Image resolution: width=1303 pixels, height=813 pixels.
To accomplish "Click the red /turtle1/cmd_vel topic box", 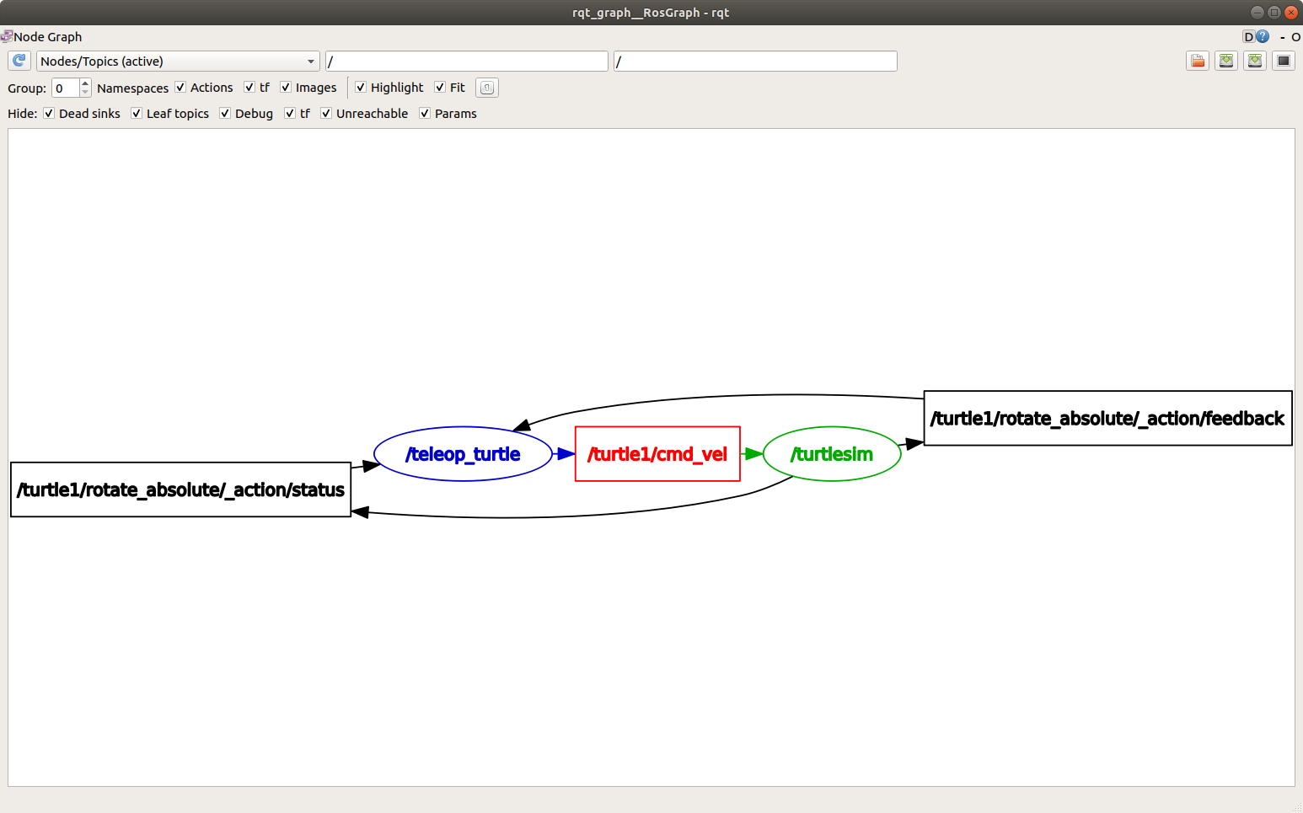I will pyautogui.click(x=657, y=453).
